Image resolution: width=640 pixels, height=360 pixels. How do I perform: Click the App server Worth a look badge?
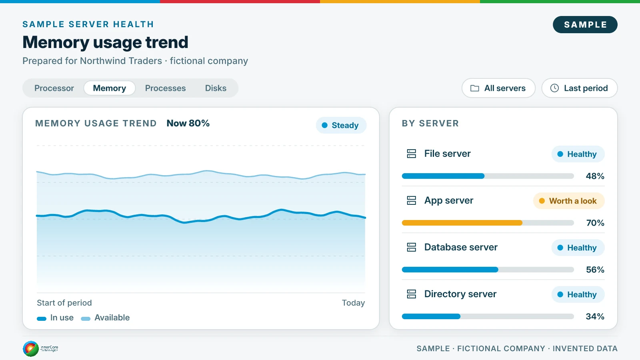pyautogui.click(x=569, y=201)
